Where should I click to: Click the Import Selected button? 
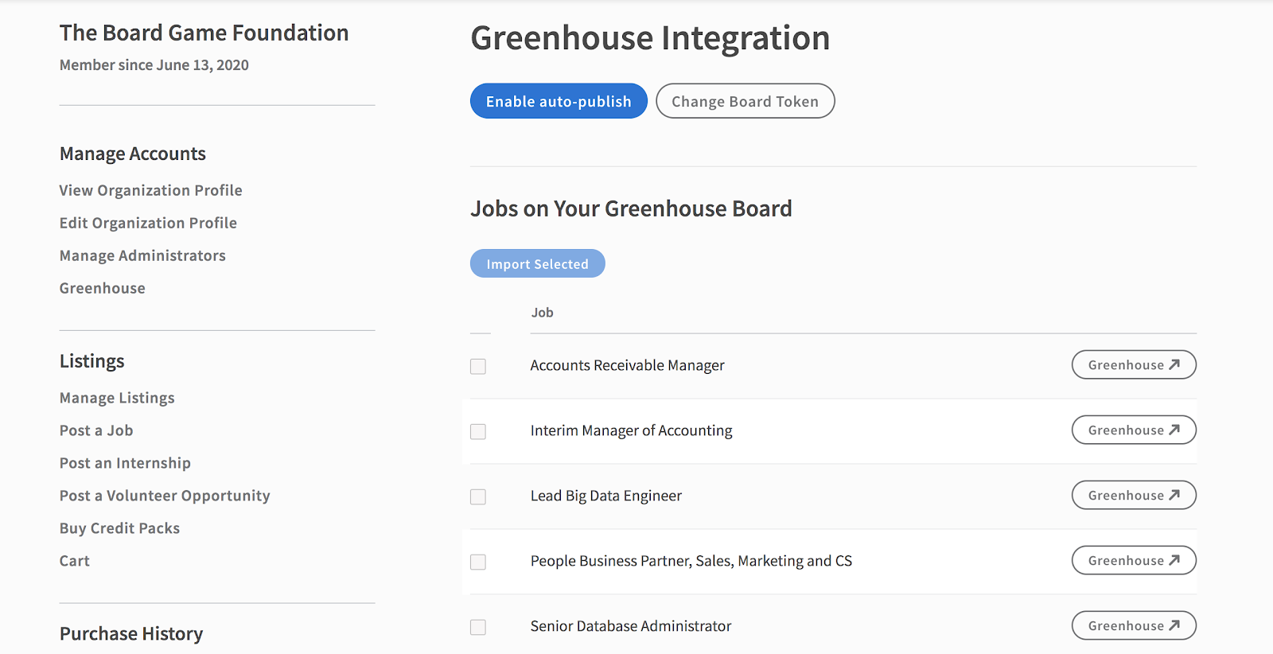point(538,263)
